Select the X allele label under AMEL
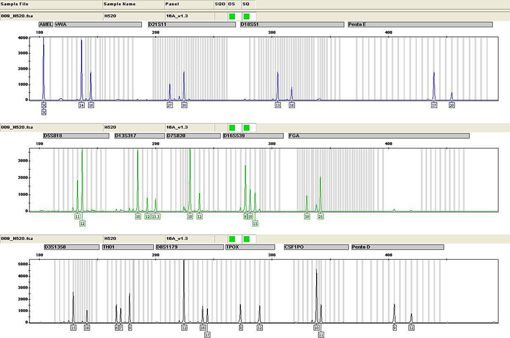Image resolution: width=510 pixels, height=338 pixels. 44,105
